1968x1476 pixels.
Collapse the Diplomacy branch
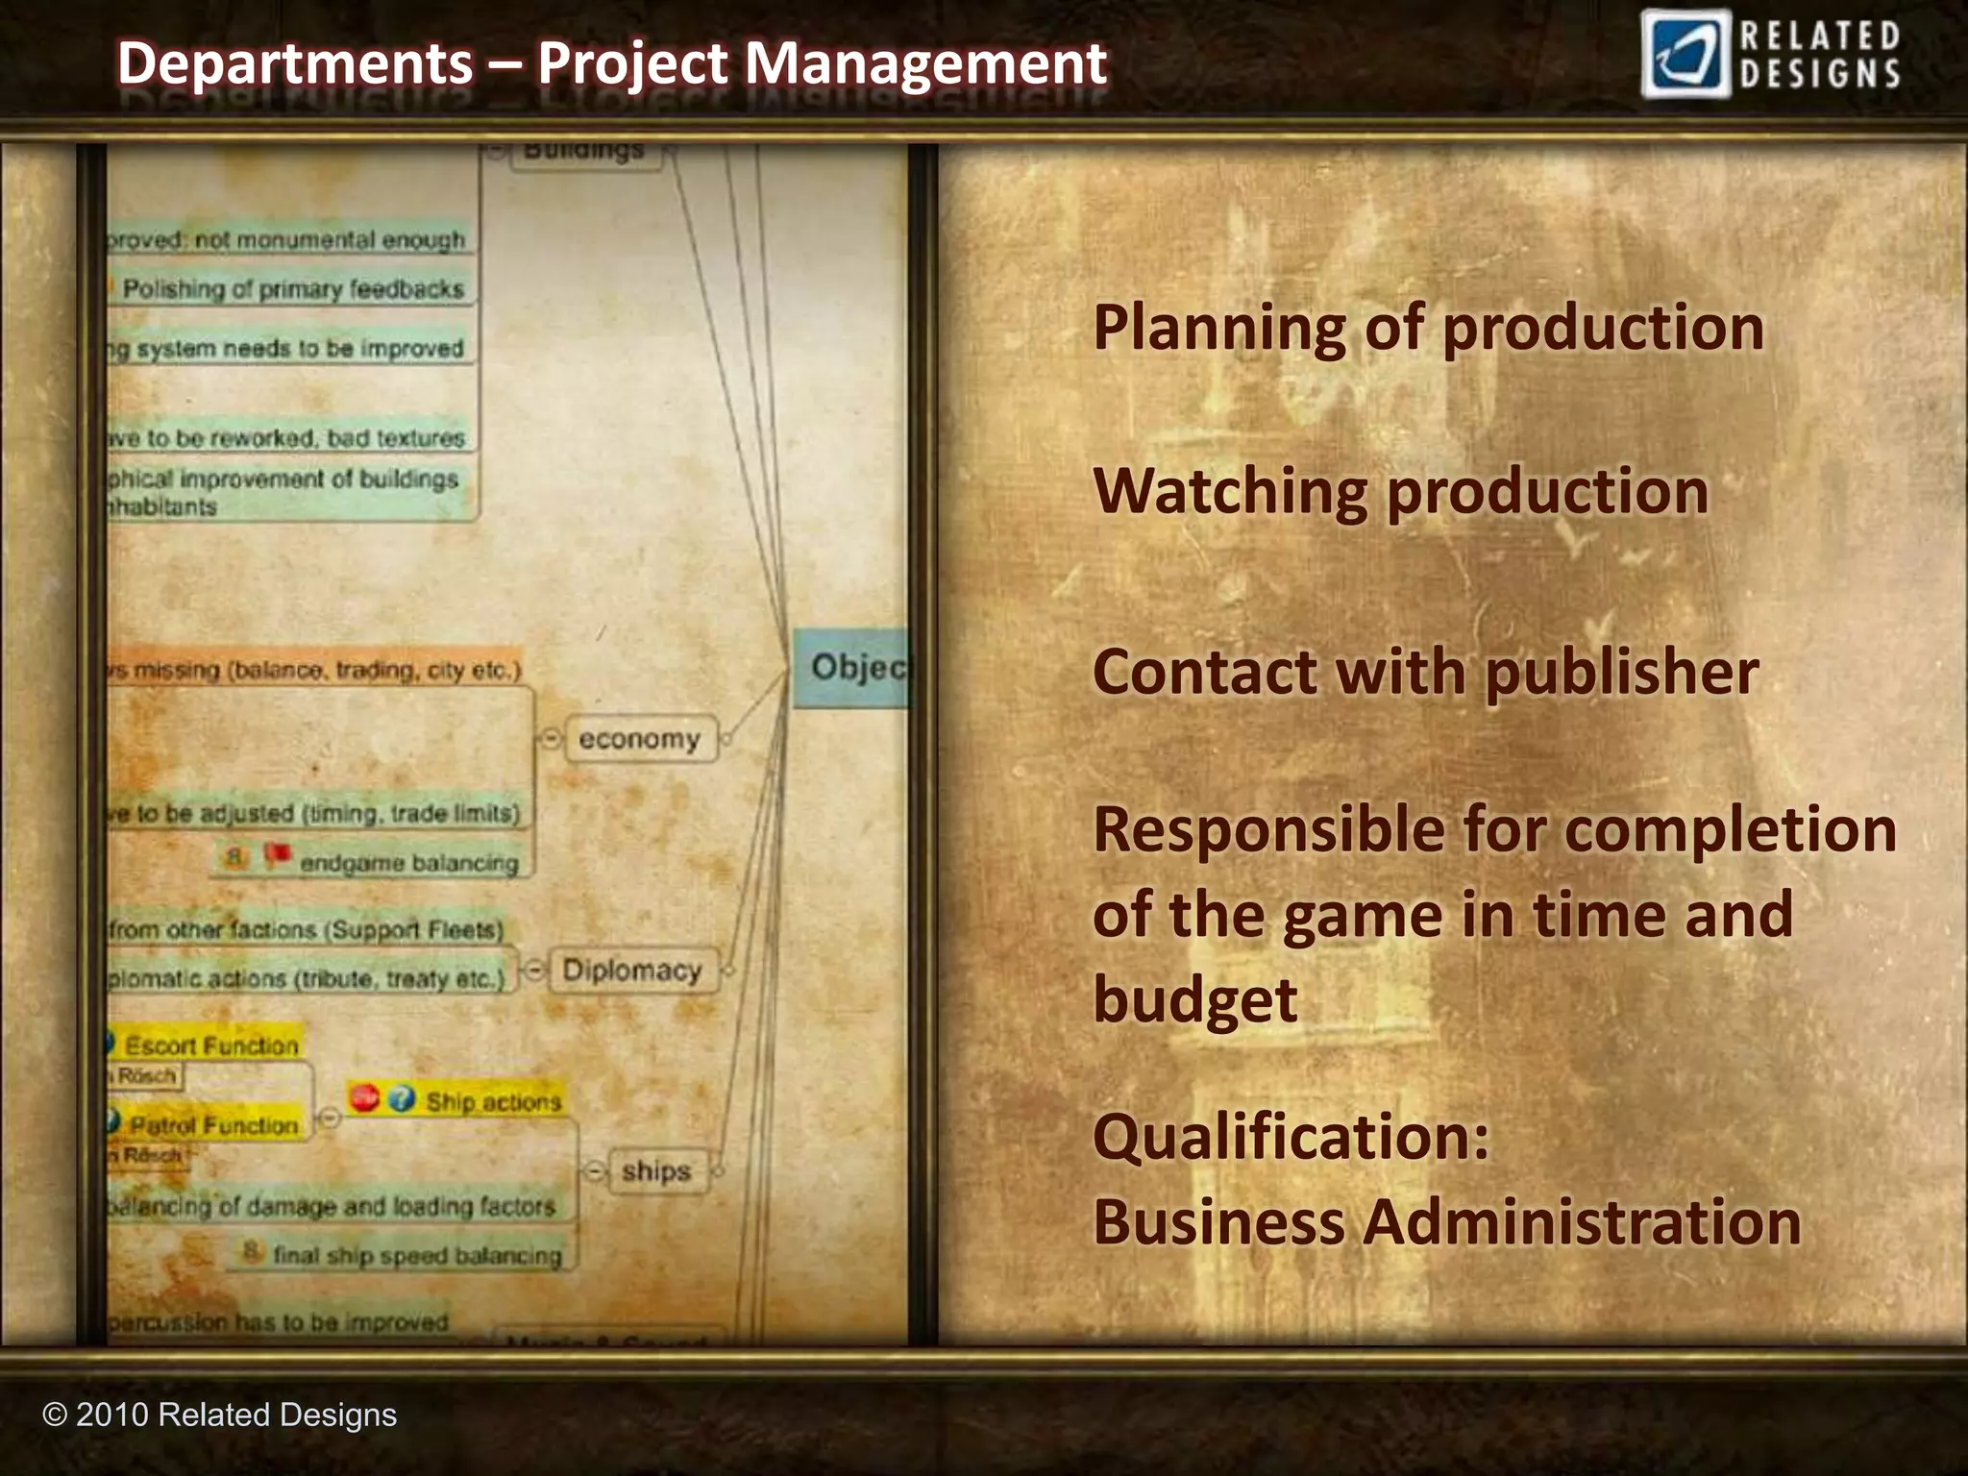pos(534,970)
